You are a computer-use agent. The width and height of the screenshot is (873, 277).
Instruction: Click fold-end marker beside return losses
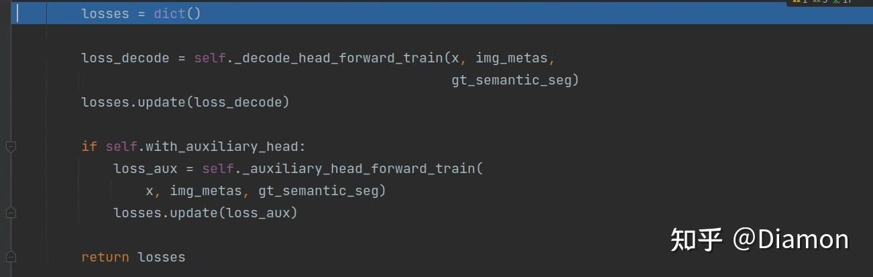click(x=10, y=257)
